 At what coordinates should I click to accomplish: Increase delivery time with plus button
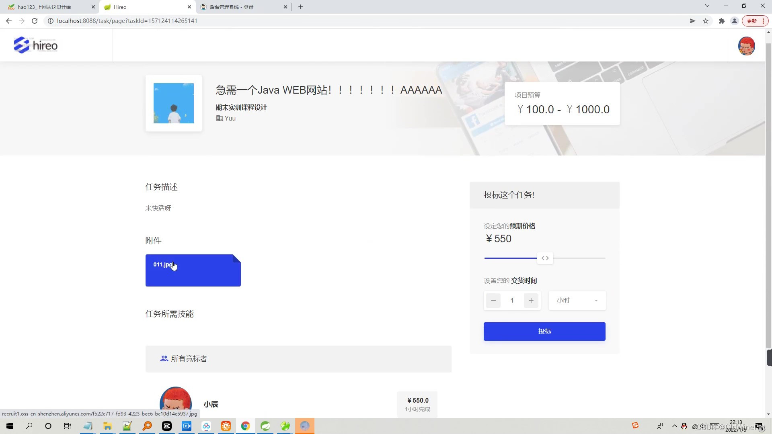tap(531, 301)
